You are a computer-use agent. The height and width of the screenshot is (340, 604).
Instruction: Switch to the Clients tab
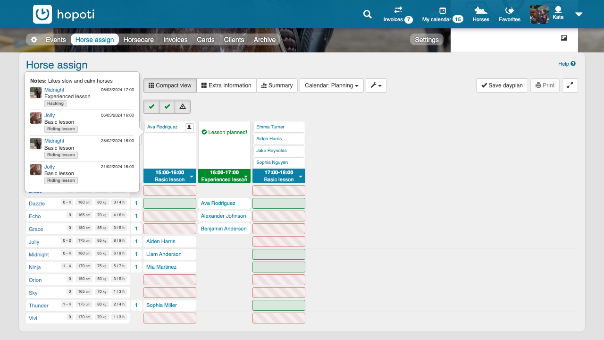point(234,40)
